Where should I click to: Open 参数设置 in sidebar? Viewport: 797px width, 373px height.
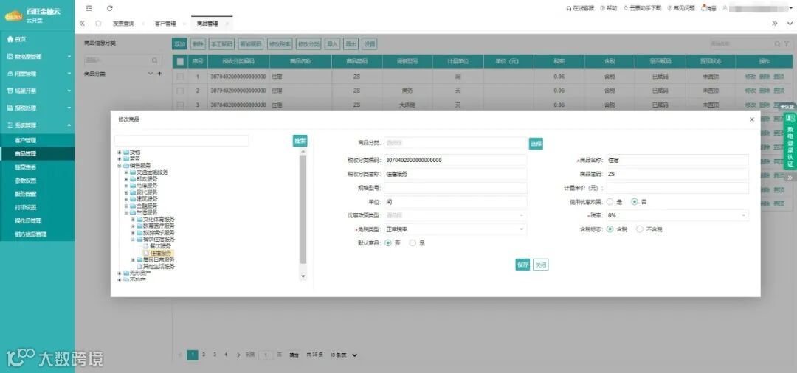25,181
